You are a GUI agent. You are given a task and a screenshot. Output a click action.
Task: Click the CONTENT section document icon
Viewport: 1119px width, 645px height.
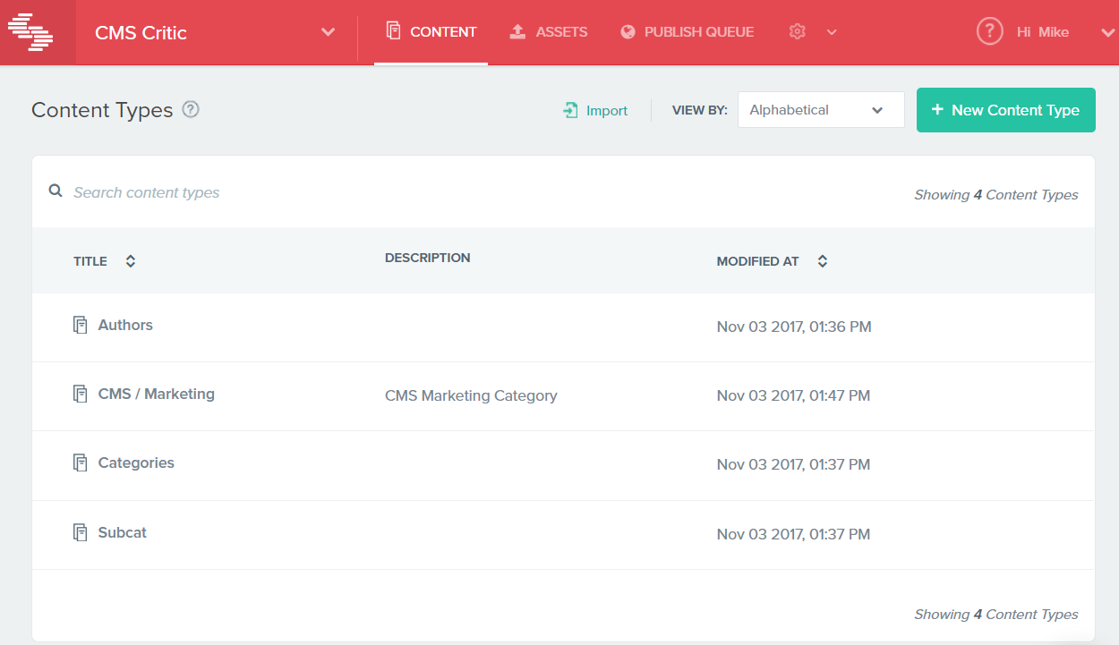(x=392, y=30)
